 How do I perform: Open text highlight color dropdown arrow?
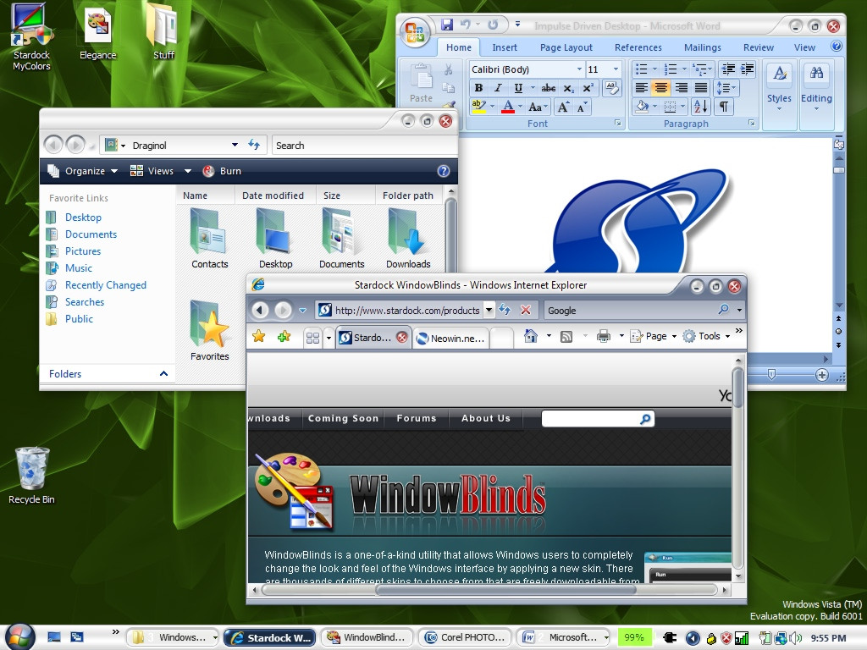point(492,107)
